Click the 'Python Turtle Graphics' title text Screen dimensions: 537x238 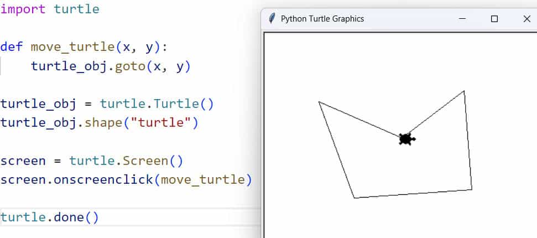pyautogui.click(x=322, y=19)
